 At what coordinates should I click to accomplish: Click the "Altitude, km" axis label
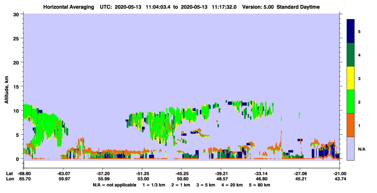tap(6, 89)
